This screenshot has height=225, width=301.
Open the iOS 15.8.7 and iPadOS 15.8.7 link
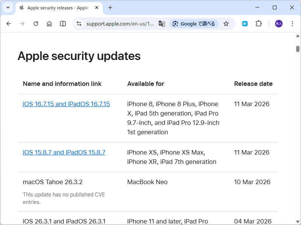tap(64, 152)
